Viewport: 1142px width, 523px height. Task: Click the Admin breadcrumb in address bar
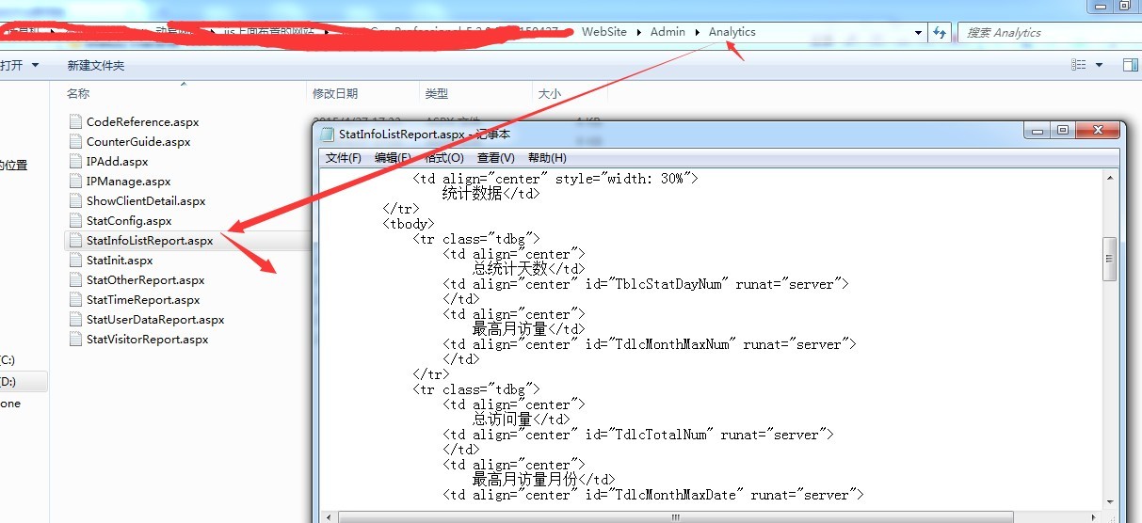coord(668,32)
